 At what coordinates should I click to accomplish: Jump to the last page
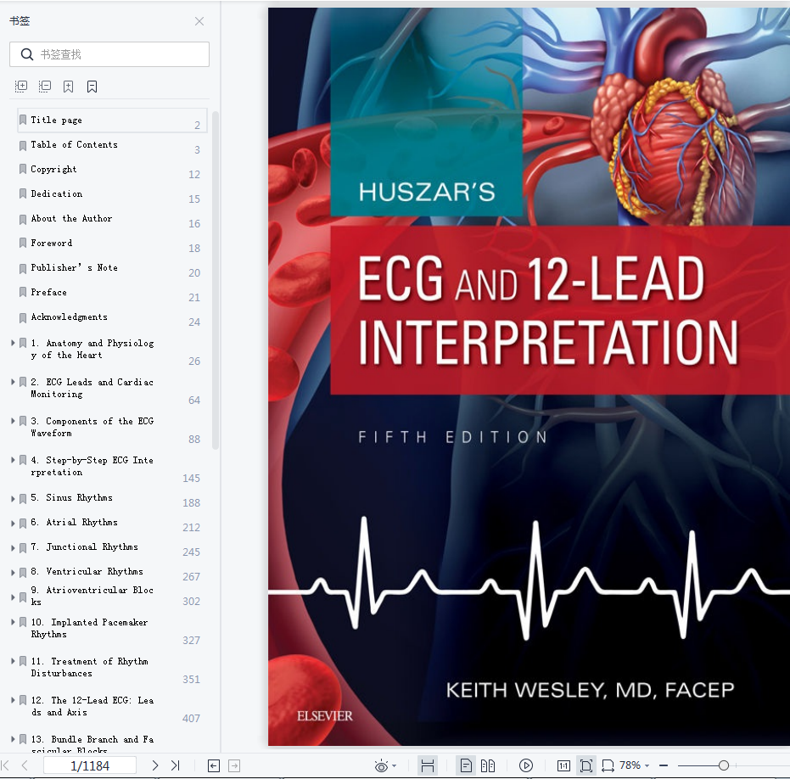[175, 766]
